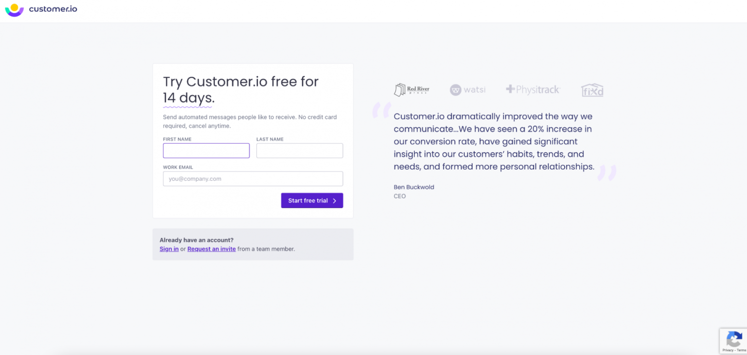This screenshot has width=747, height=355.
Task: Click the Watsi logo
Action: 467,89
